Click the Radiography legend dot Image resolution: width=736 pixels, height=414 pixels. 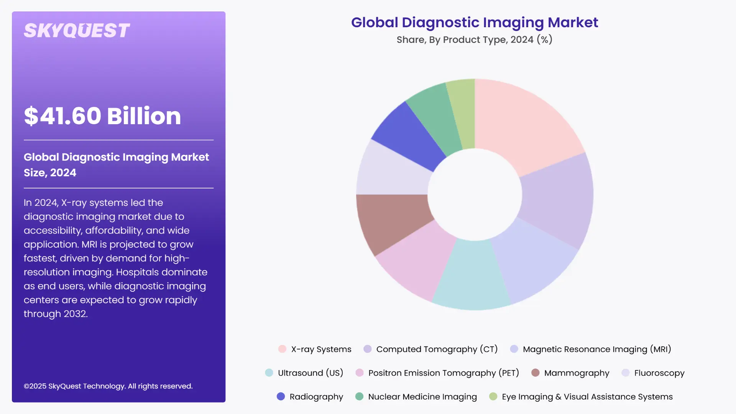pyautogui.click(x=281, y=396)
